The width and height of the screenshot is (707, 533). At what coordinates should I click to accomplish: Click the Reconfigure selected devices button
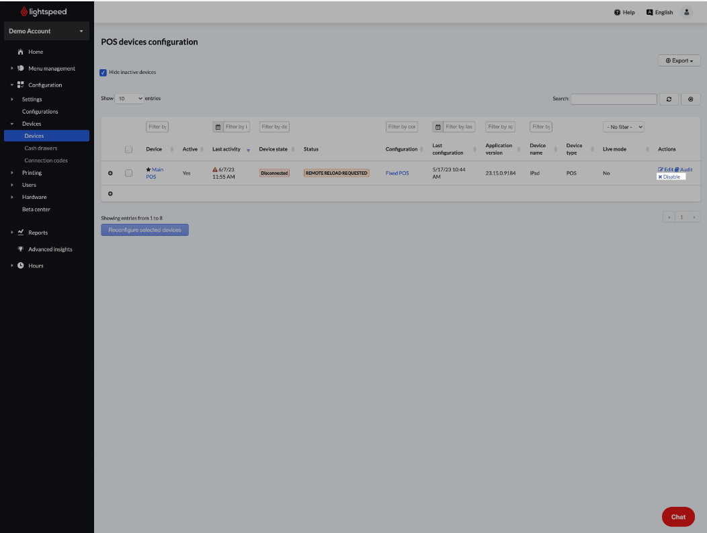[144, 230]
